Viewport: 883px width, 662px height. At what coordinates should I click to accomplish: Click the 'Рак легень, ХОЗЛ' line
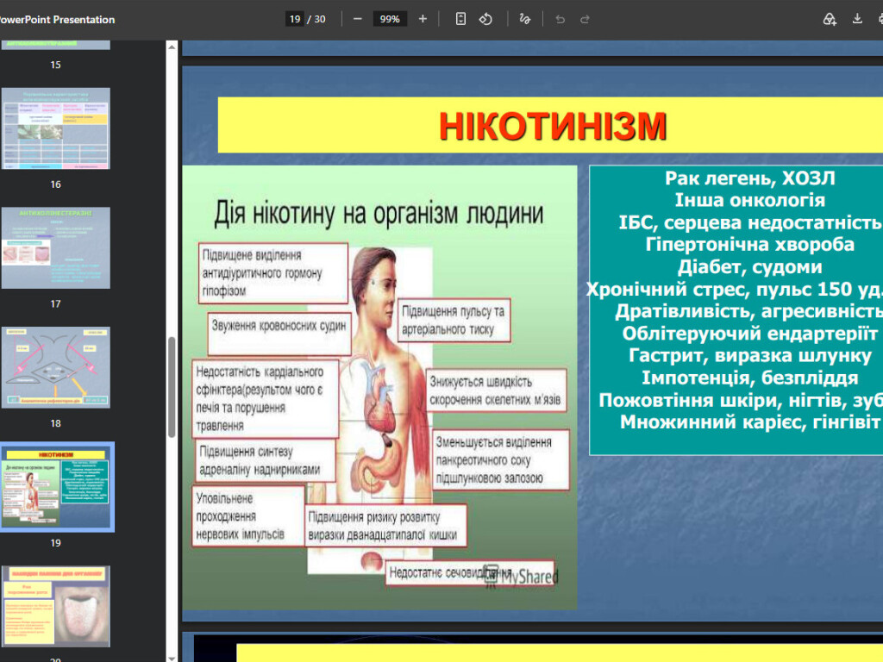click(x=749, y=178)
